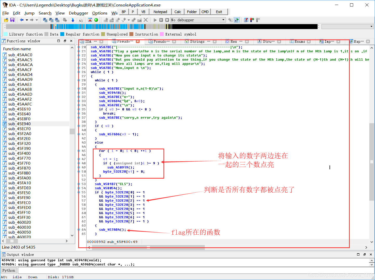Open the No debugger selection combo box
Screen dimensions: 375x280
198,20
